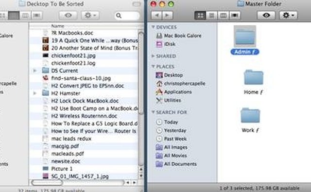The width and height of the screenshot is (311, 192).
Task: Go to Desktop in Places
Action: (x=169, y=75)
